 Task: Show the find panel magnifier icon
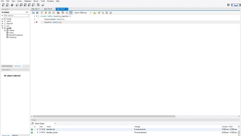coord(103,13)
